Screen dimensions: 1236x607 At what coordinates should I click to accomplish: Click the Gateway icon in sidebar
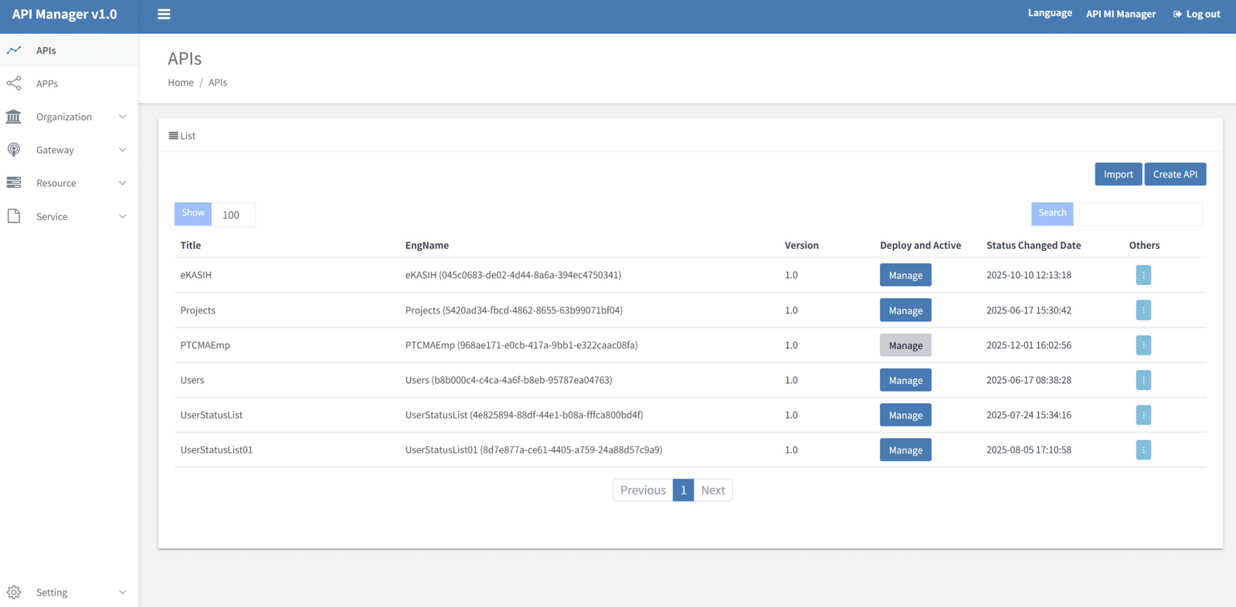14,150
